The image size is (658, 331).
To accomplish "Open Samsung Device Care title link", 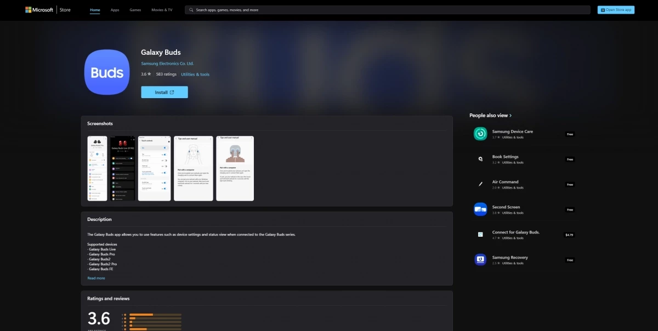I will point(513,132).
